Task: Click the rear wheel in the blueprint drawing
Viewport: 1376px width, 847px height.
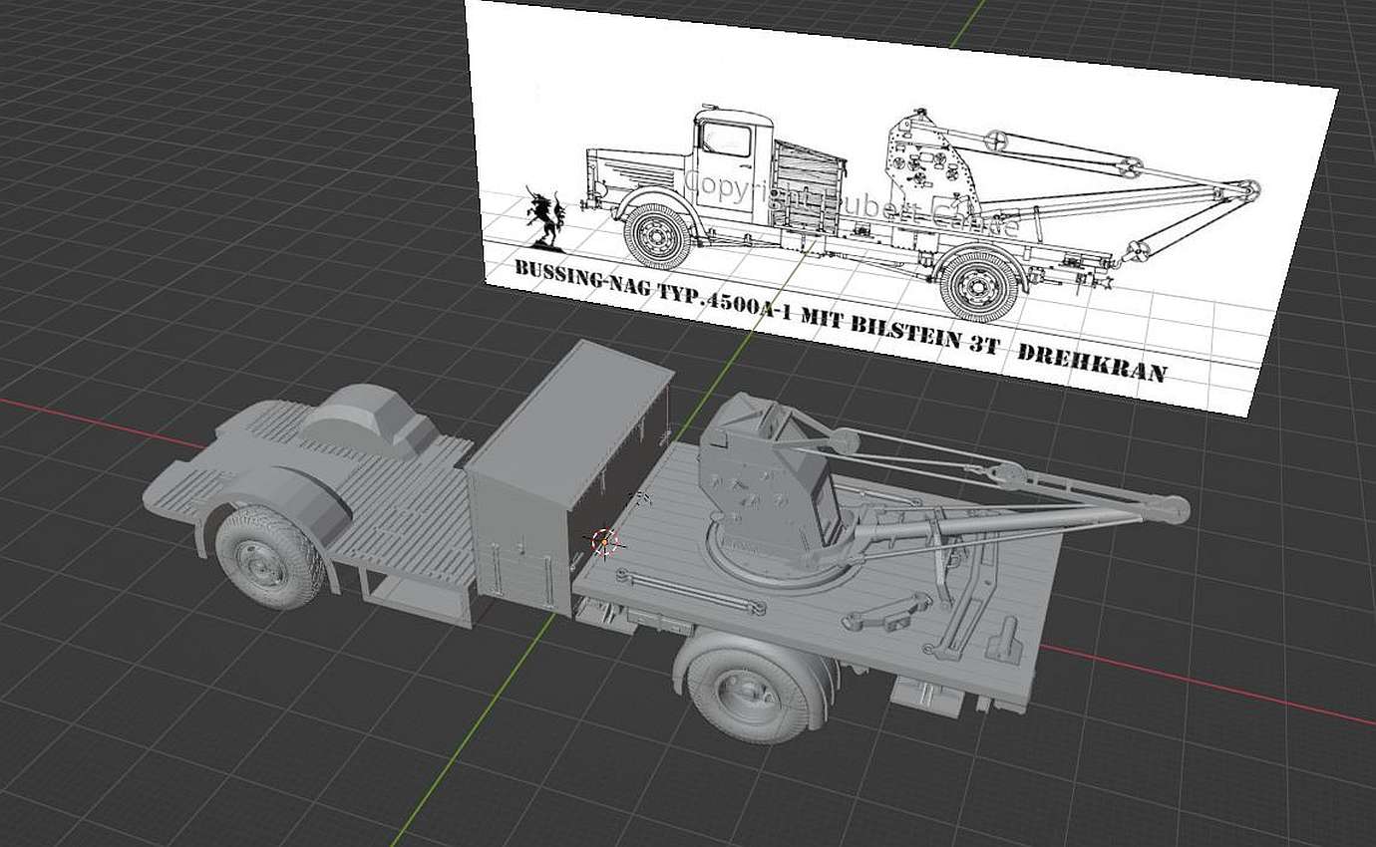Action: (978, 283)
